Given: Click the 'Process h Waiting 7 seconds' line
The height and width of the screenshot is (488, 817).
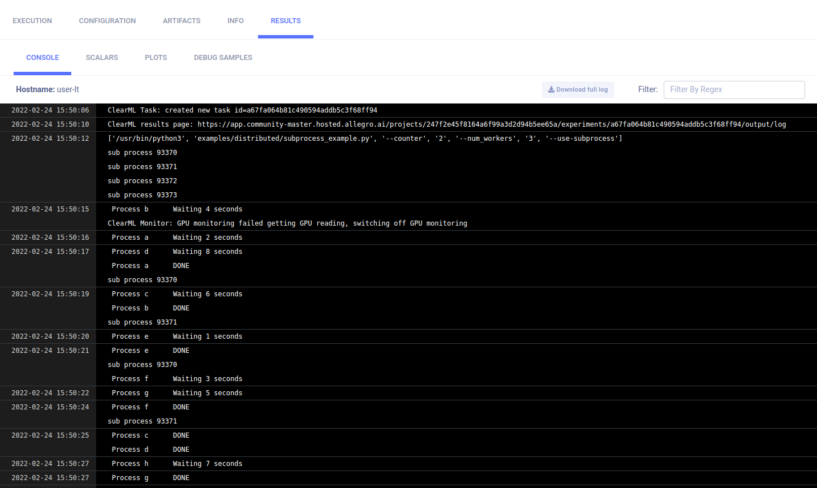Looking at the screenshot, I should coord(177,464).
